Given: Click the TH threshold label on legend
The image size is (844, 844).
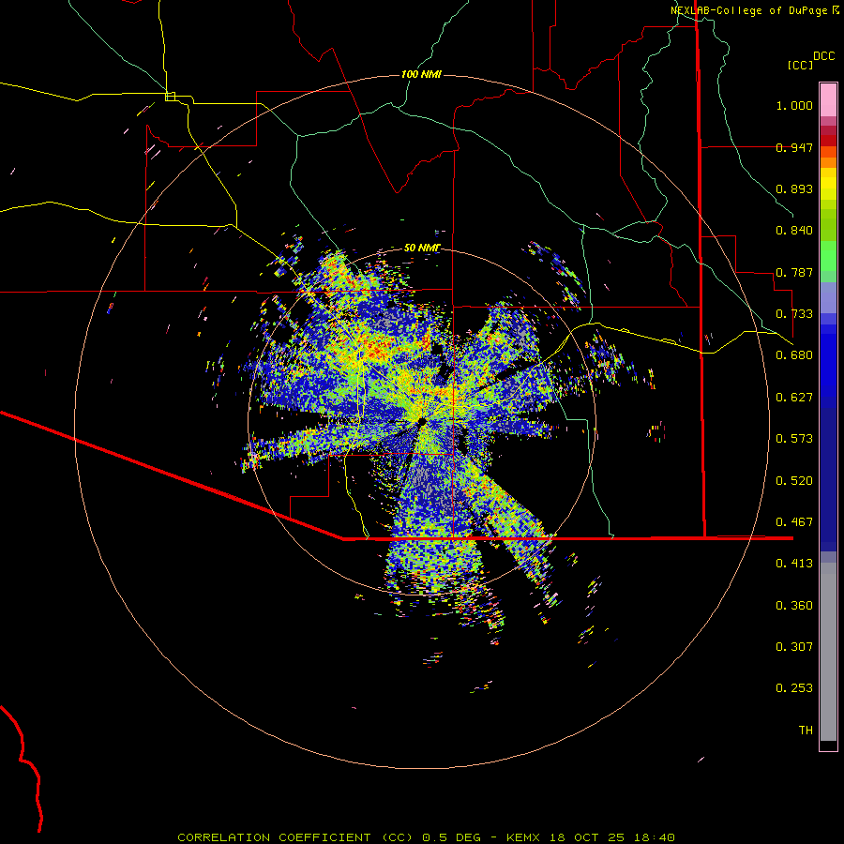Looking at the screenshot, I should [x=806, y=731].
